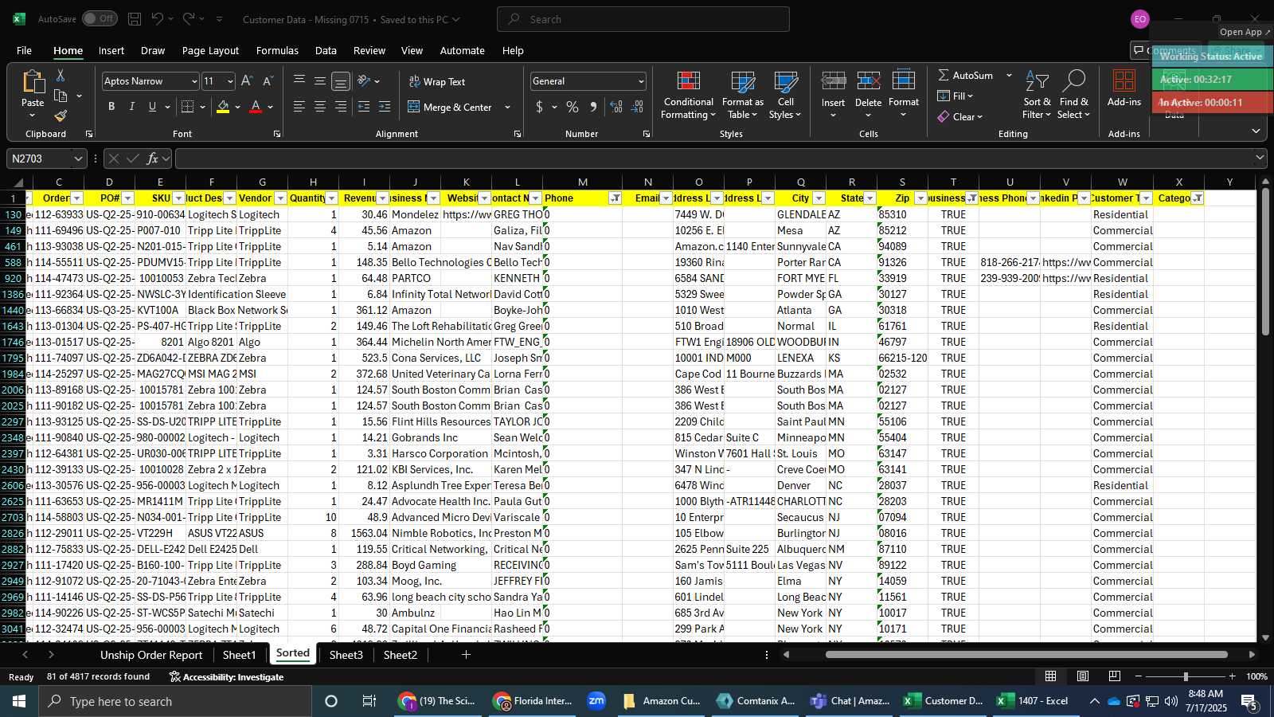Image resolution: width=1274 pixels, height=717 pixels.
Task: Open the Formulas ribbon tab
Action: click(x=277, y=50)
